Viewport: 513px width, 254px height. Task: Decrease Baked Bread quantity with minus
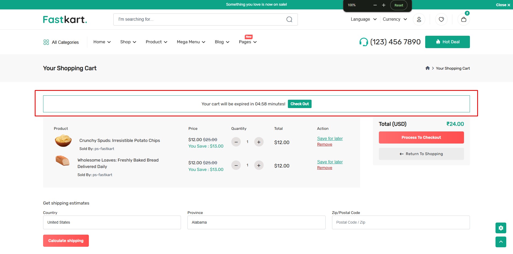(x=236, y=165)
